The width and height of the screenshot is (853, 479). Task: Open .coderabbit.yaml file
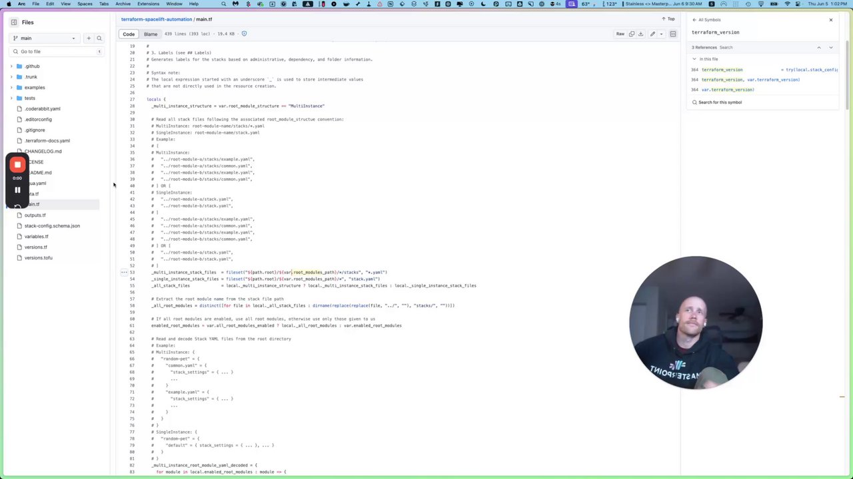coord(42,108)
